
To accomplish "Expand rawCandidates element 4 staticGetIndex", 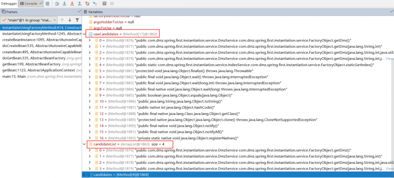I will [x=90, y=65].
